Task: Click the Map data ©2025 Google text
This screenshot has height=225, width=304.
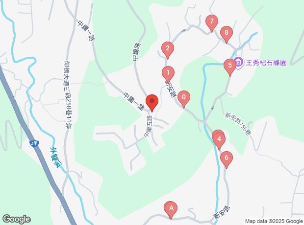Action: coord(274,221)
